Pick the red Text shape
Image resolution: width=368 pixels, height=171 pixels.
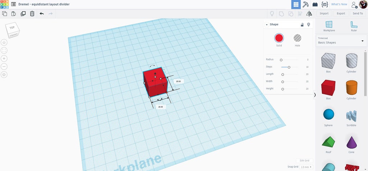point(351,167)
